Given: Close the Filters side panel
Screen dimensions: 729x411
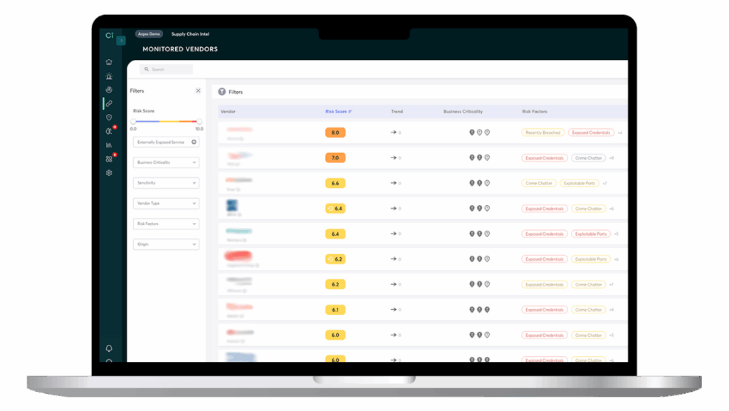Looking at the screenshot, I should [x=198, y=90].
